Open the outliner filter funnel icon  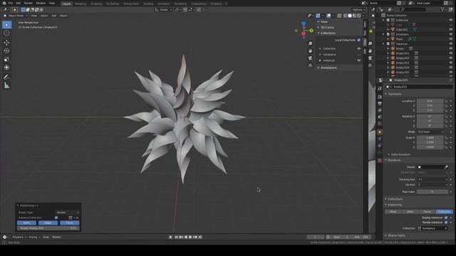coord(443,9)
